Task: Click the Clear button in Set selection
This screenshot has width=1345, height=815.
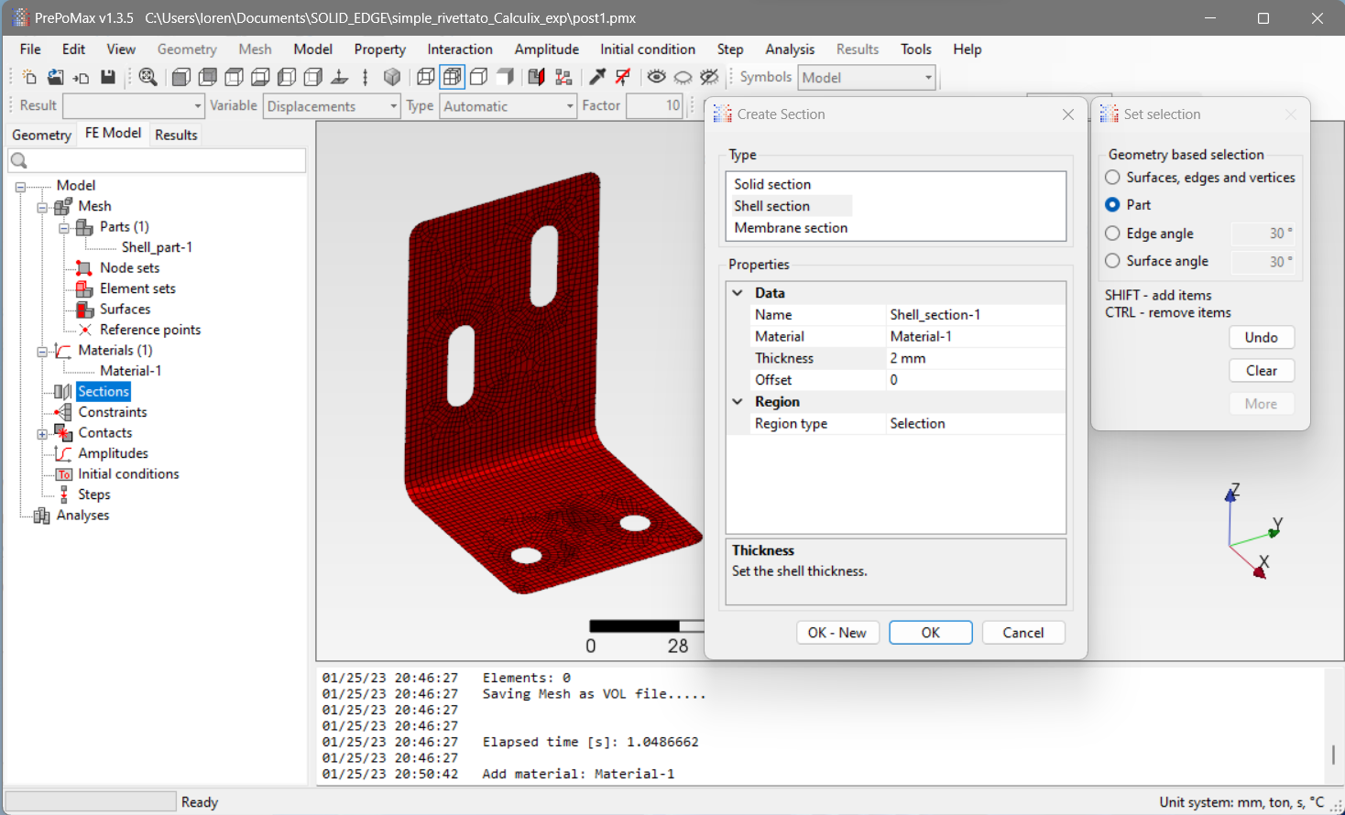Action: pos(1261,371)
